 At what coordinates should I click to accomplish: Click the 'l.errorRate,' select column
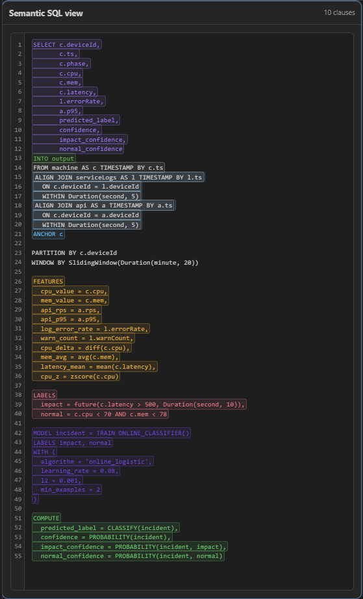pos(69,101)
